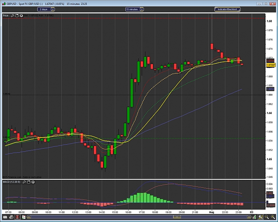This screenshot has width=278, height=222.
Task: Click the red icon beside the printer
Action: (x=17, y=217)
